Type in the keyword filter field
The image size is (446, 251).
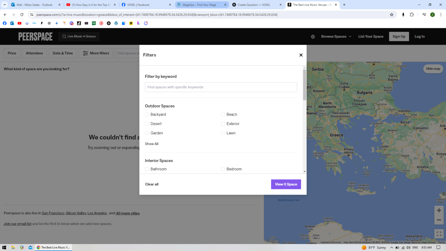click(x=221, y=87)
